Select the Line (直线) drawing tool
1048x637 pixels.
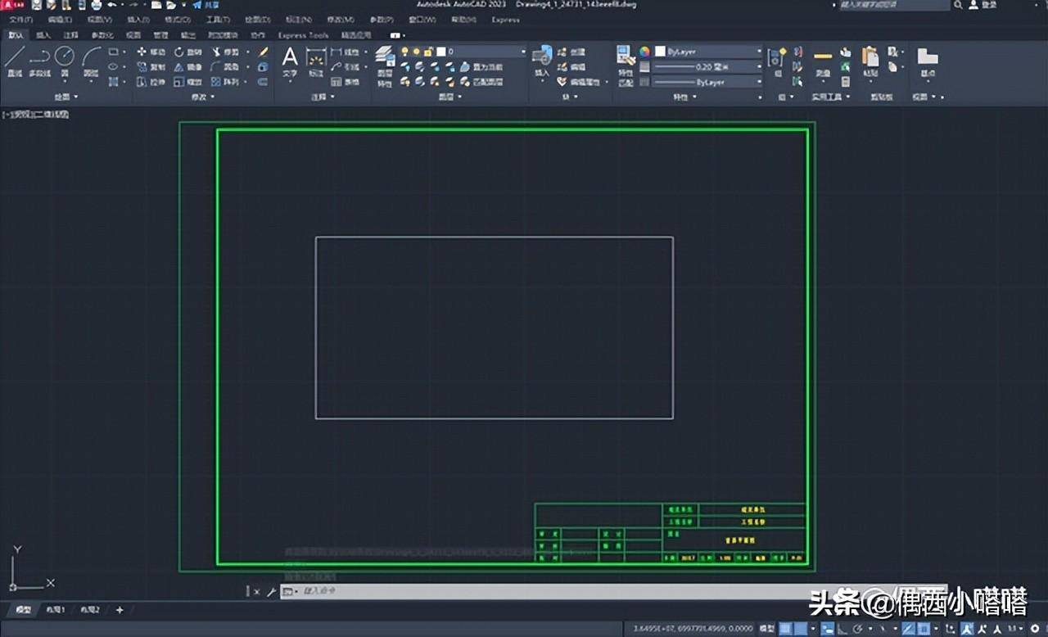(x=14, y=62)
